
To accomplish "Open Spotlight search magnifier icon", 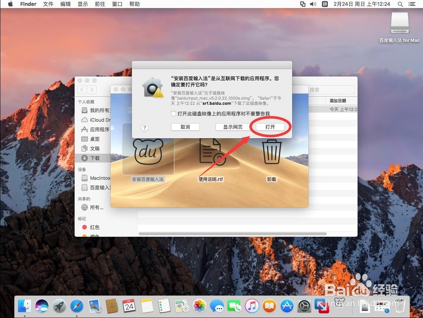I will [401, 4].
